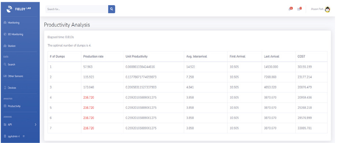Viewport: 339px width, 143px height.
Task: Select unit productivity 0.20658311527337903
Action: pos(141,87)
